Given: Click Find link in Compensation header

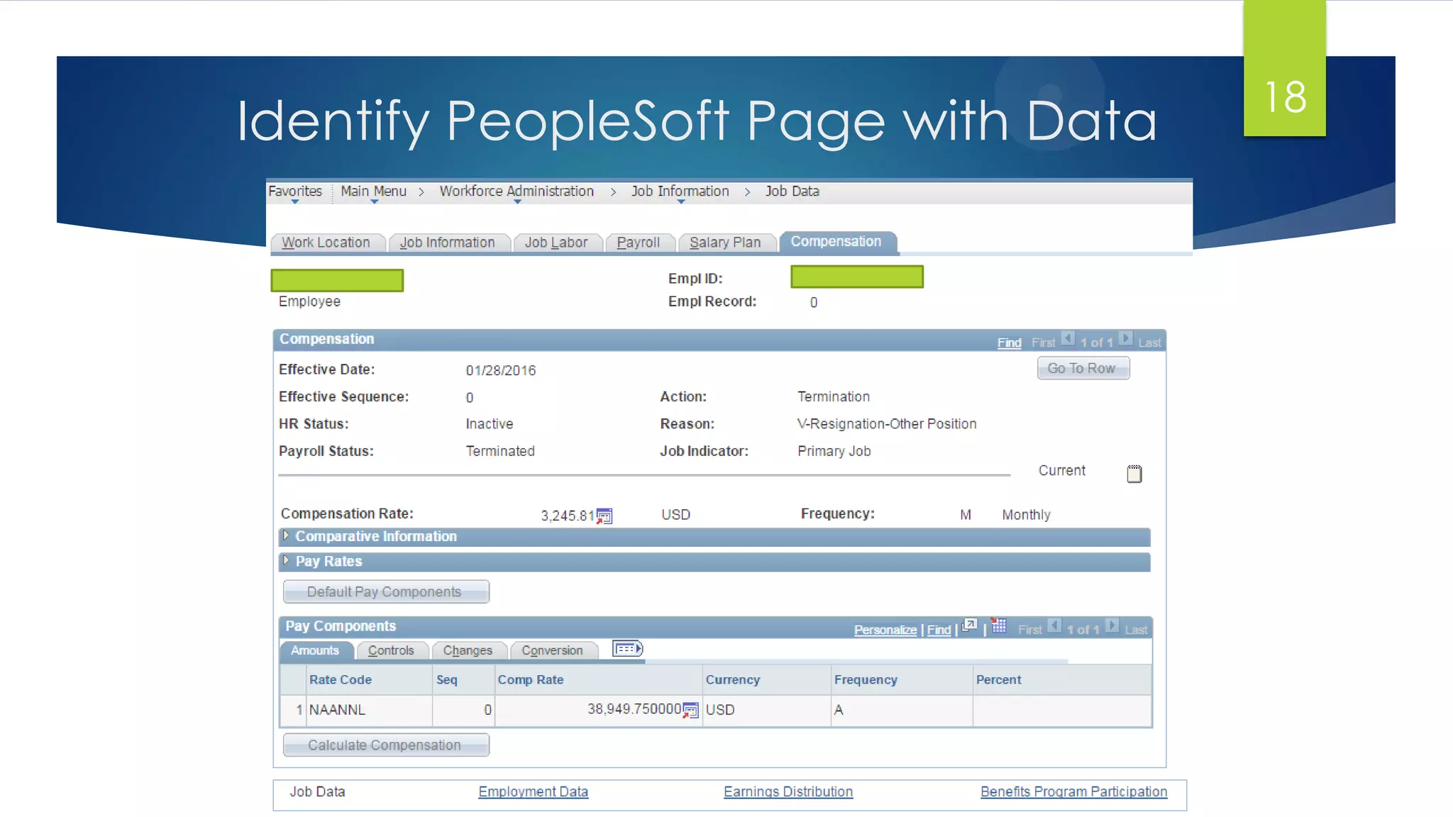Looking at the screenshot, I should point(1009,343).
